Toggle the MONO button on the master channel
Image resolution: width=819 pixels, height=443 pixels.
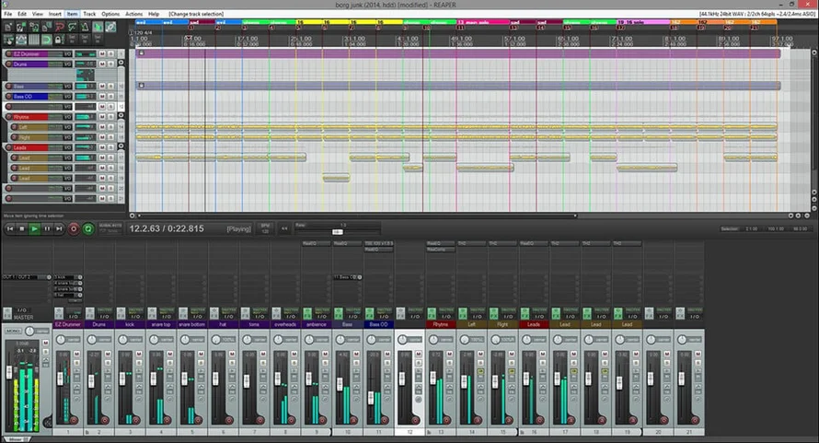(13, 330)
